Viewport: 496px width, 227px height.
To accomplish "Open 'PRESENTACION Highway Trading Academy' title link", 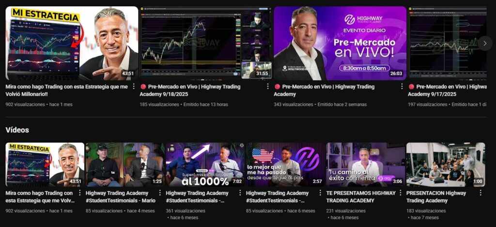I will coord(436,197).
